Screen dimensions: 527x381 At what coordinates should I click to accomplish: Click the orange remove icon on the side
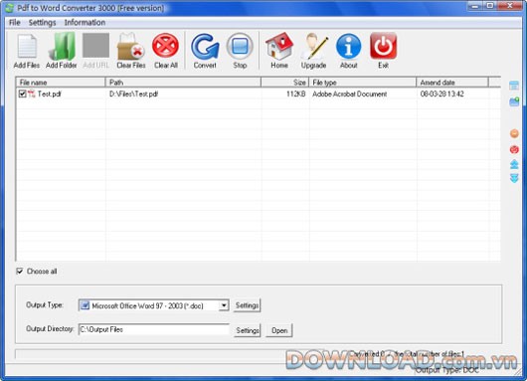[x=514, y=133]
